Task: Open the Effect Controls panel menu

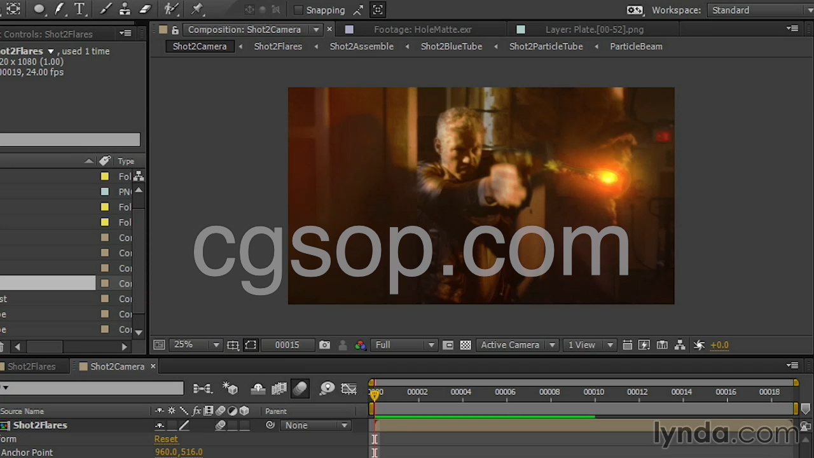Action: (125, 34)
